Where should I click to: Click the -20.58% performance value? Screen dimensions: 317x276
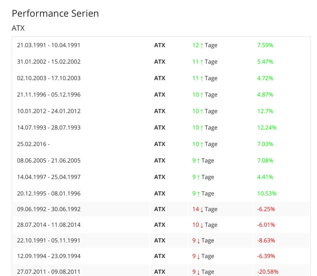(x=267, y=272)
